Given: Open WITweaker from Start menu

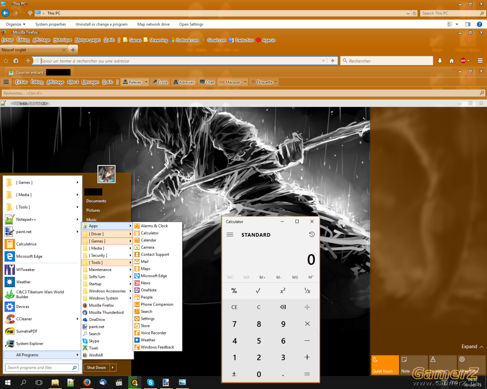Looking at the screenshot, I should click(42, 269).
